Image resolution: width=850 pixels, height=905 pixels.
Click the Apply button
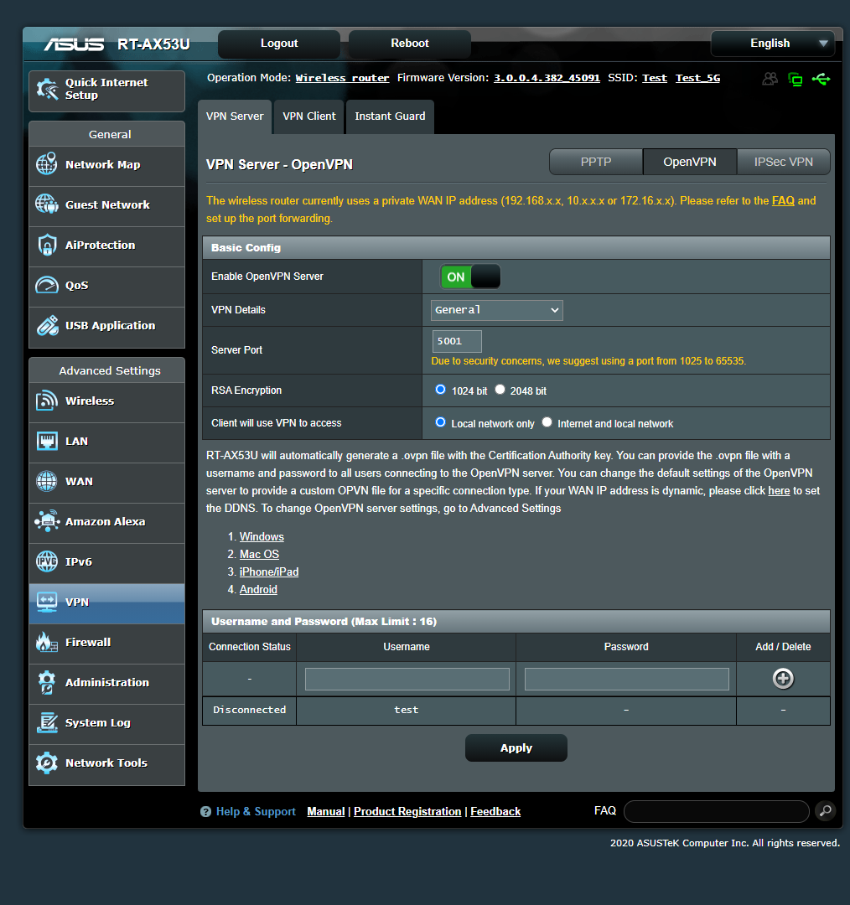tap(516, 747)
